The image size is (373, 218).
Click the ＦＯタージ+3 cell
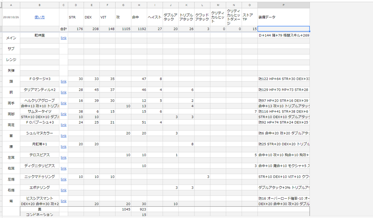pyautogui.click(x=39, y=79)
